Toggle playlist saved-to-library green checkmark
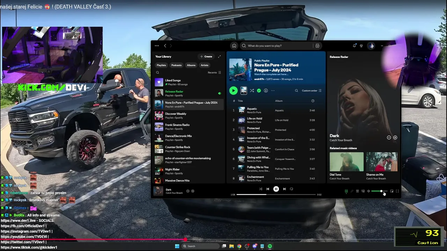 (x=259, y=91)
